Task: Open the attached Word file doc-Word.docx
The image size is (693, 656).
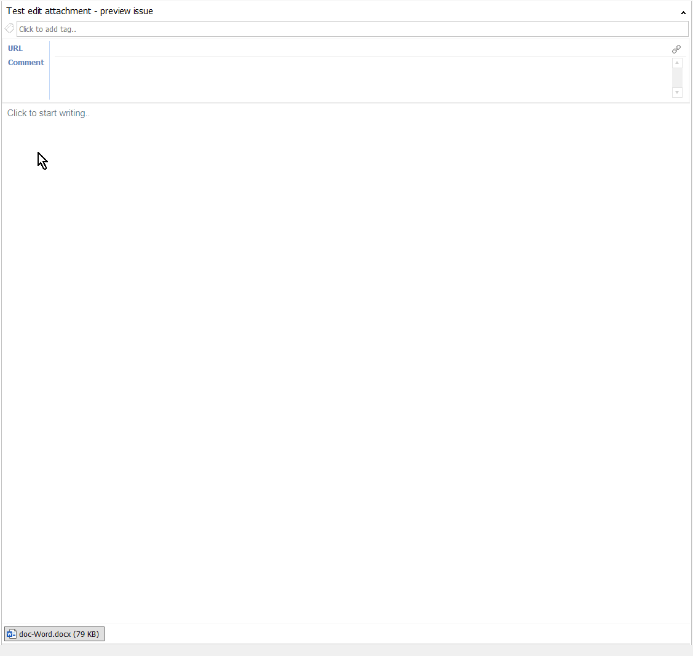Action: click(x=53, y=633)
